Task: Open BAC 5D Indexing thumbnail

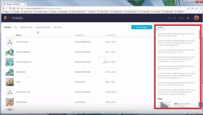Action: pos(10,52)
